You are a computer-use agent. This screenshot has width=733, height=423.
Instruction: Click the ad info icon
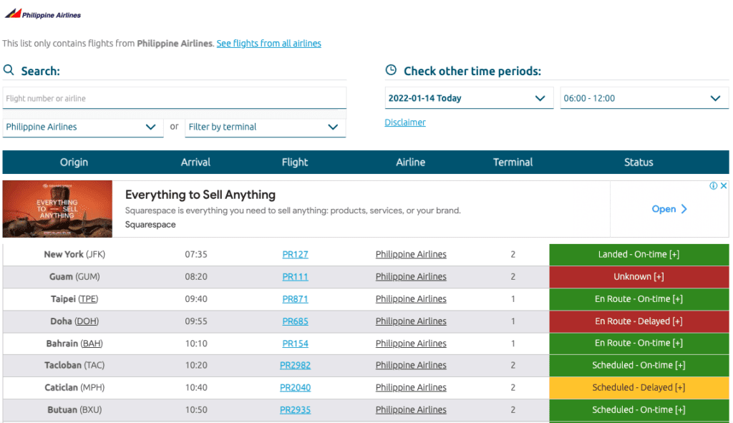click(x=713, y=186)
